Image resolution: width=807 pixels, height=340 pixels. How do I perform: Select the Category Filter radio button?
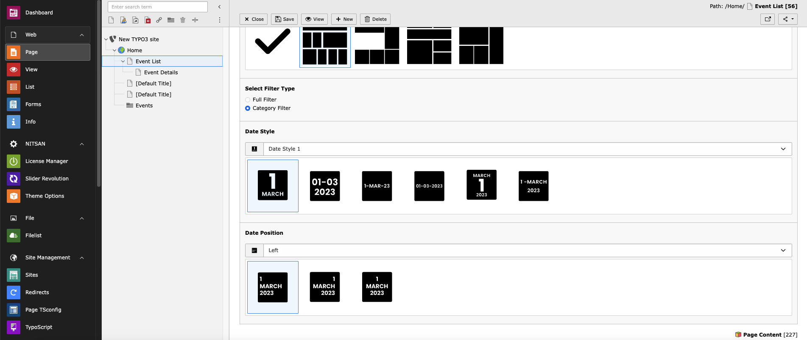point(248,108)
